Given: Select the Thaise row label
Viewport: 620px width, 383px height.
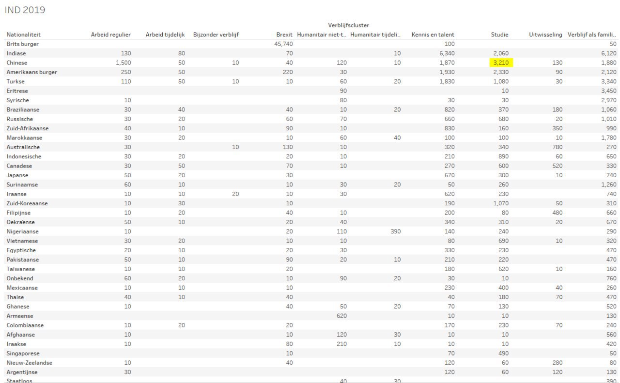Looking at the screenshot, I should click(x=15, y=297).
